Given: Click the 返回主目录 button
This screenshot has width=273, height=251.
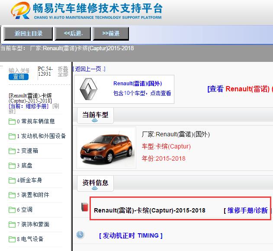Looking at the screenshot, I should 28,33.
